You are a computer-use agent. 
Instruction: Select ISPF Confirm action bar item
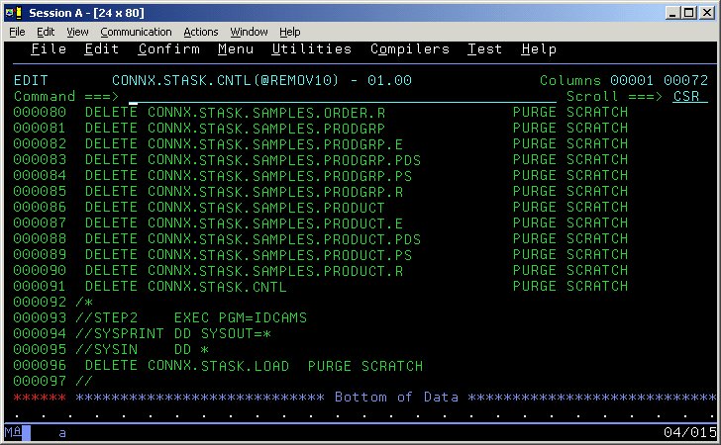click(x=168, y=49)
